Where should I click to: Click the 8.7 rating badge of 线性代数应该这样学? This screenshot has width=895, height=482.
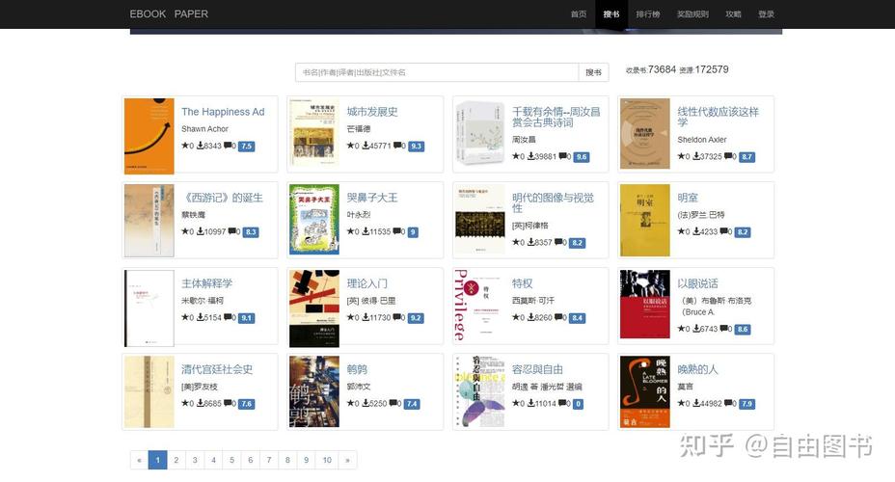pyautogui.click(x=747, y=156)
